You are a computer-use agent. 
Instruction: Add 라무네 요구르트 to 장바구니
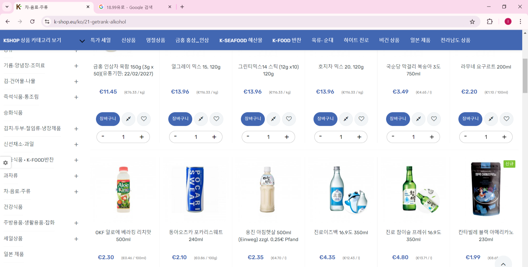tap(470, 119)
